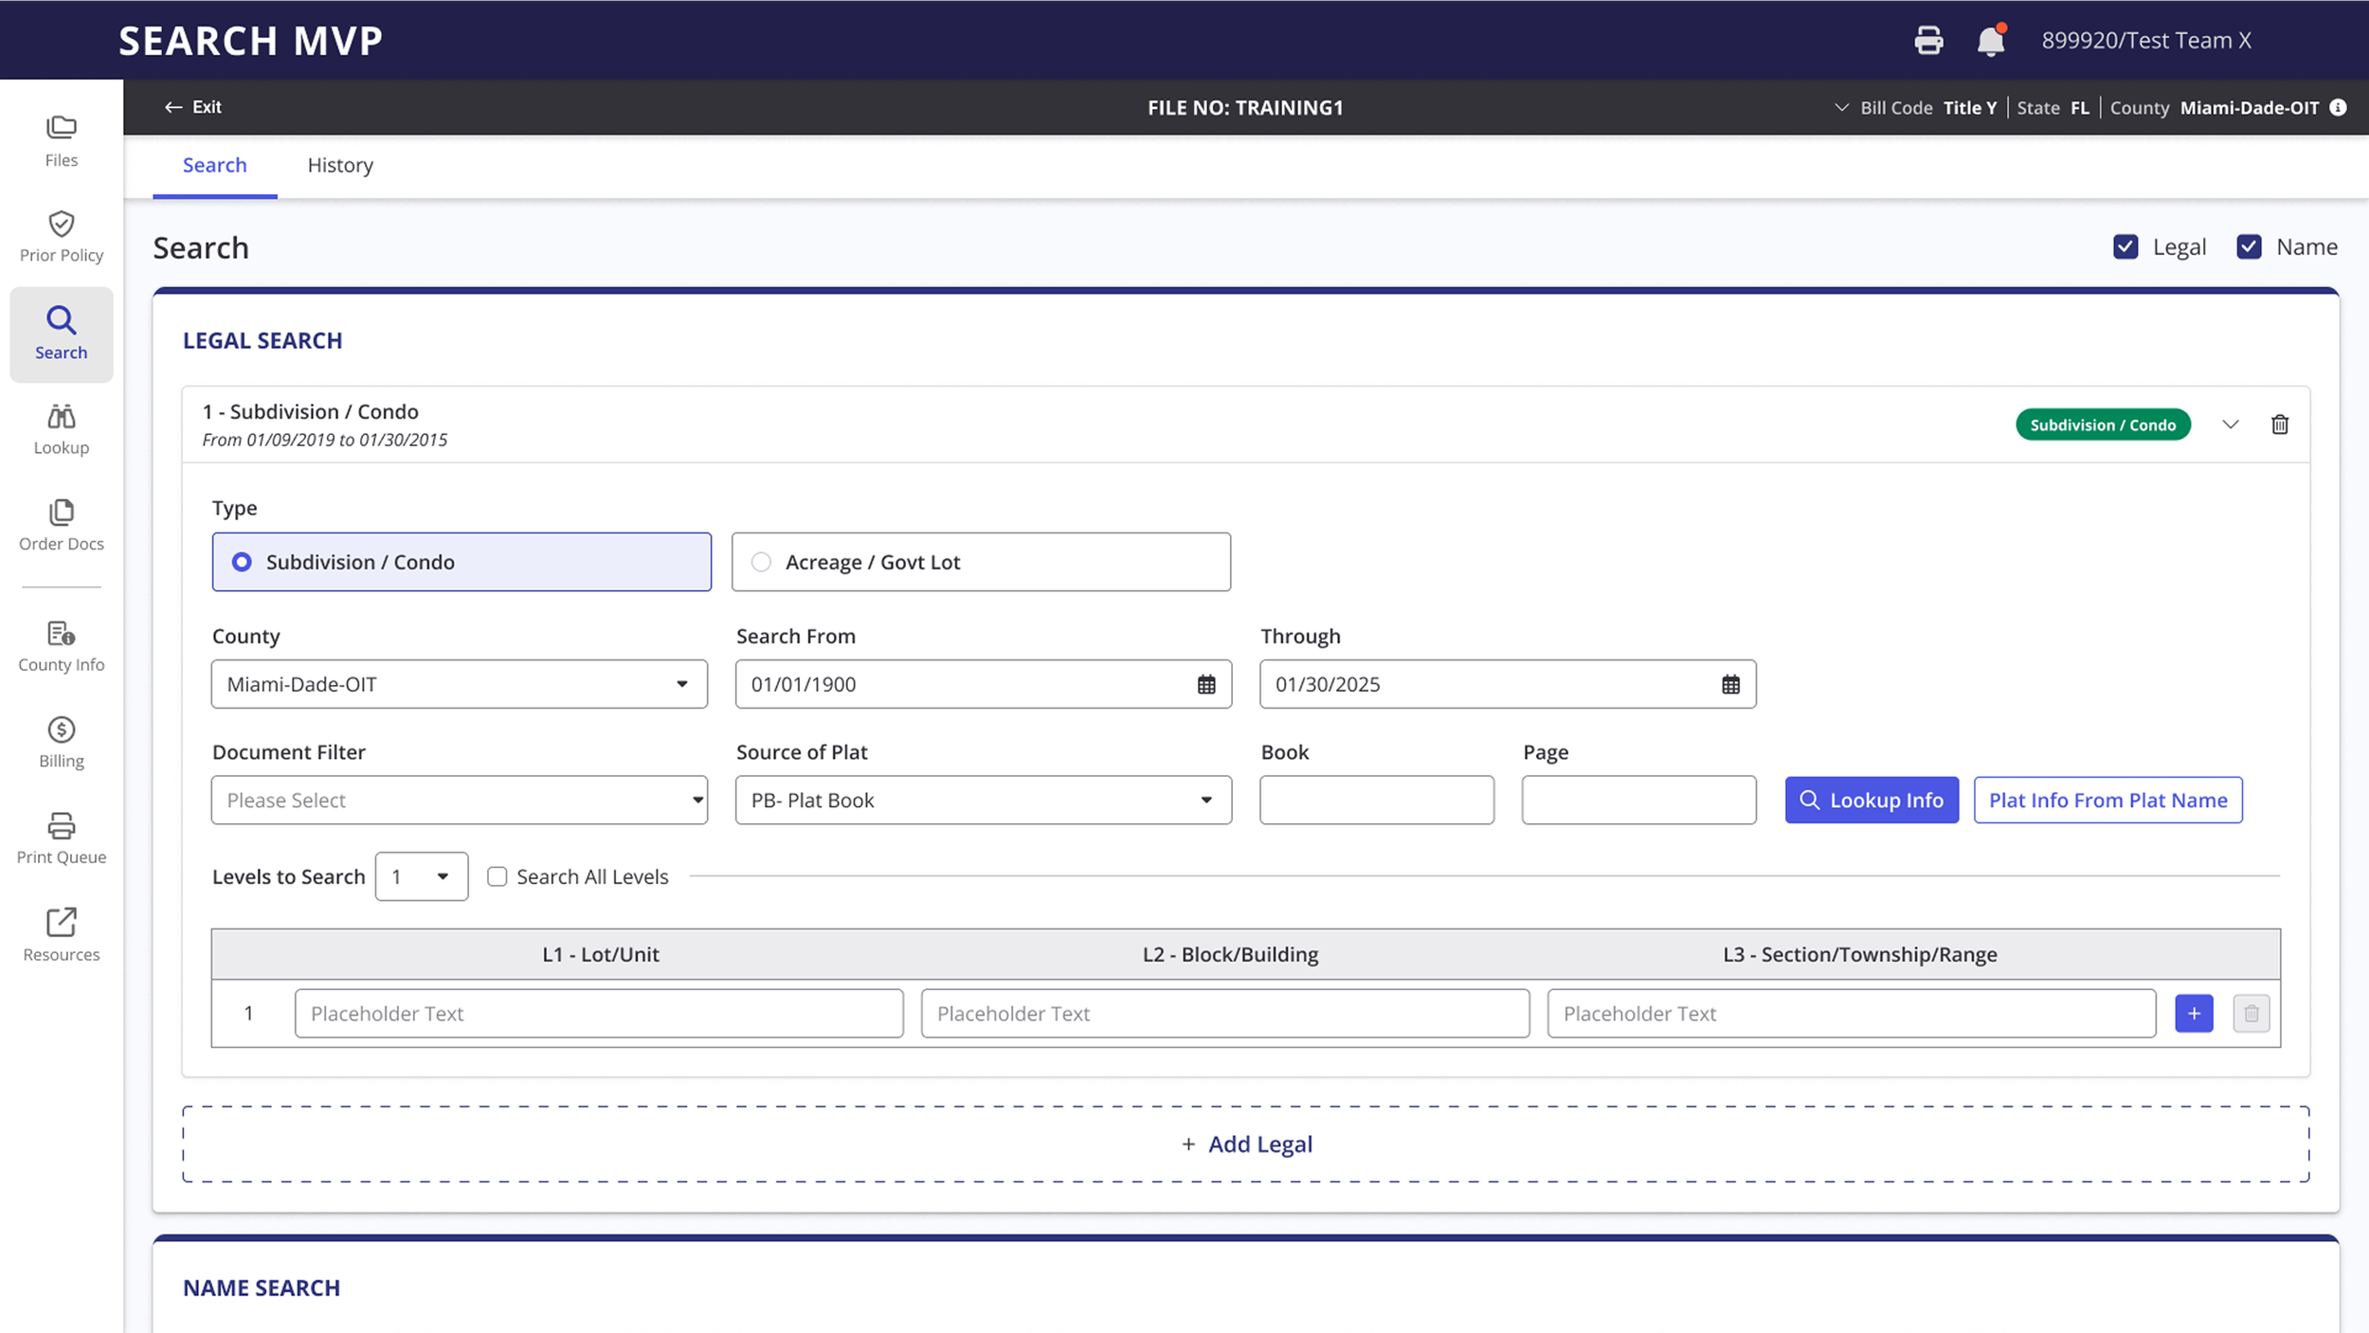Click the L1 Lot/Unit input field

coord(599,1014)
